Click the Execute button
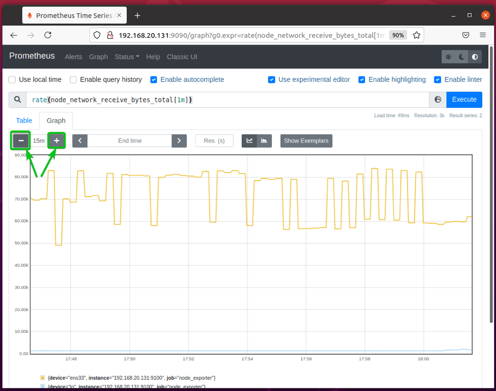 coord(464,100)
